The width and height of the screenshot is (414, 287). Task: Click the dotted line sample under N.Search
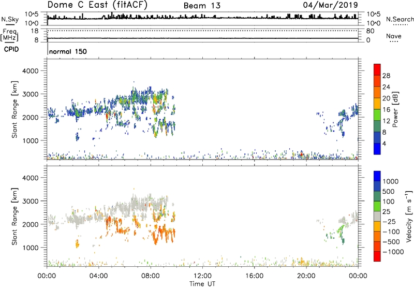pyautogui.click(x=400, y=25)
